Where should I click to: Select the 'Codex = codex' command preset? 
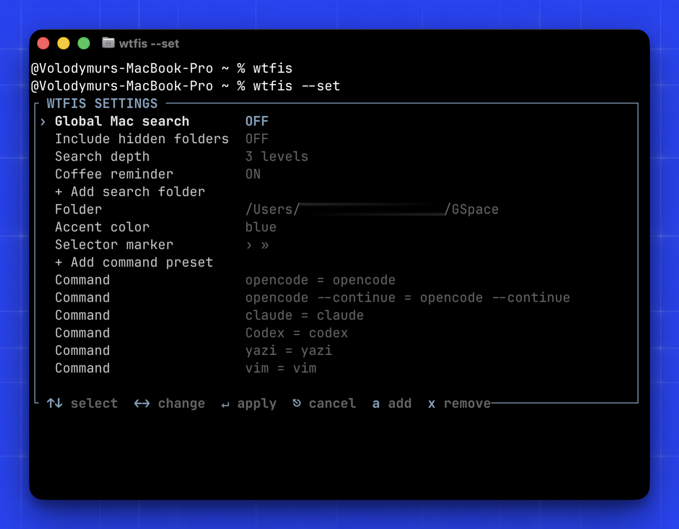tap(297, 333)
